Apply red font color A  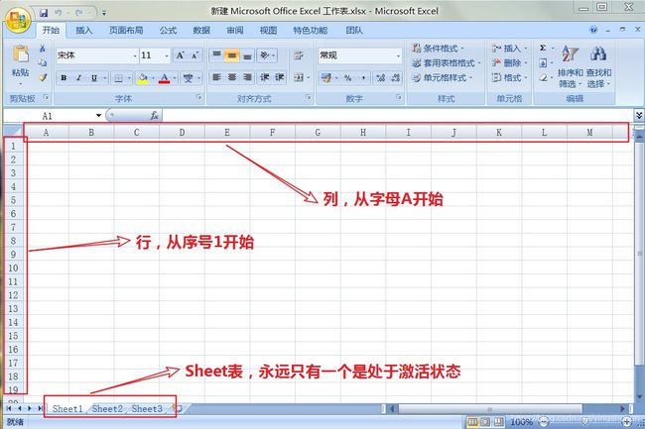164,78
